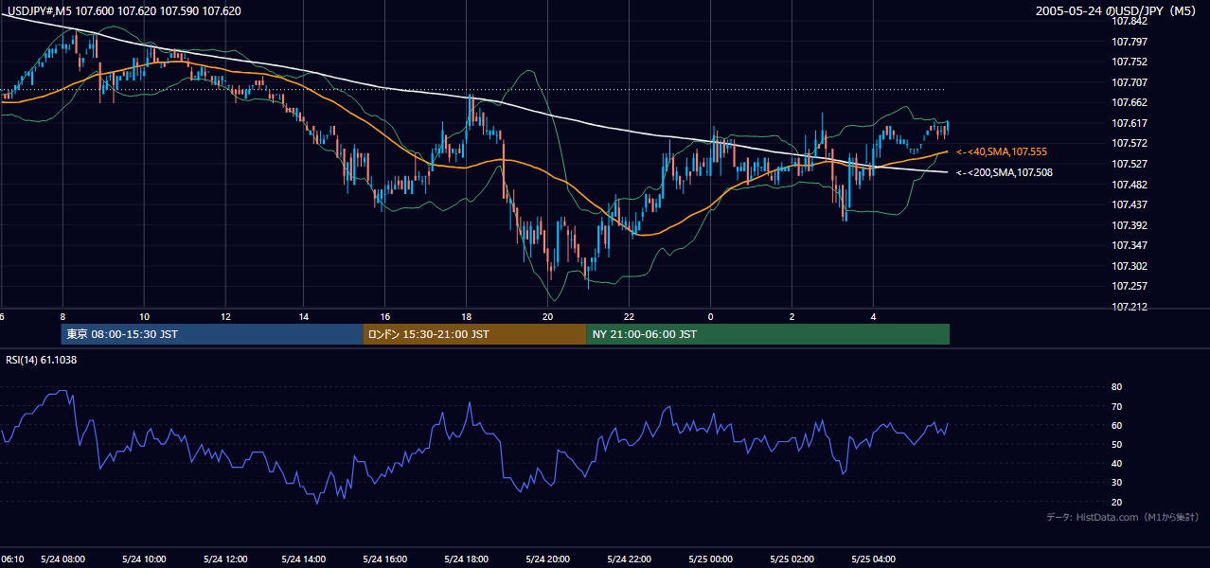Click the RSI(14) 61.1038 indicator label
The height and width of the screenshot is (568, 1210).
42,360
